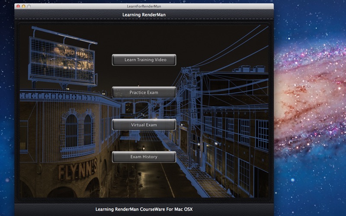Close the LearnForRenderMan window
Image resolution: width=346 pixels, height=216 pixels.
click(18, 6)
